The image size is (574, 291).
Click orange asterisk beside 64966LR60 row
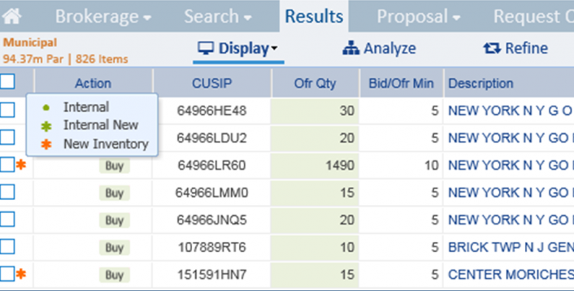point(21,165)
